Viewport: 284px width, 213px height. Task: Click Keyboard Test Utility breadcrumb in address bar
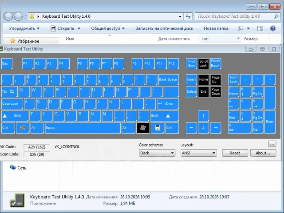click(66, 16)
